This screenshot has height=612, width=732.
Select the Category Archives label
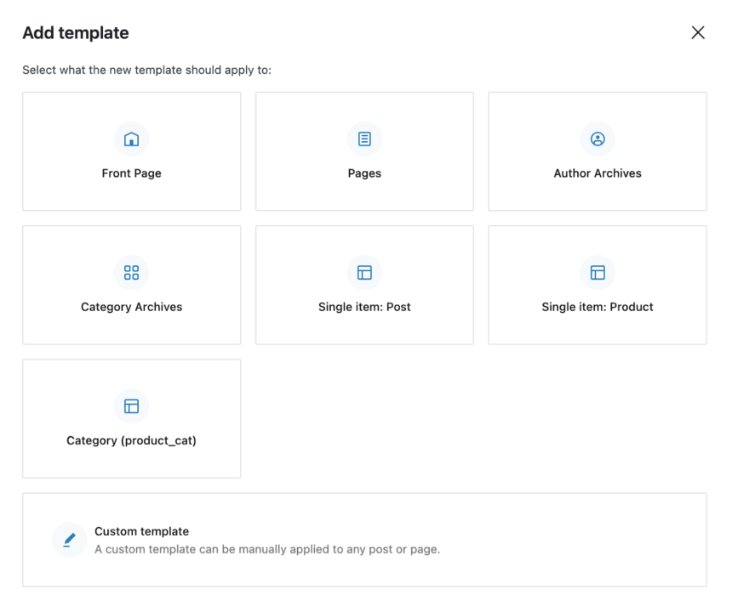(131, 307)
